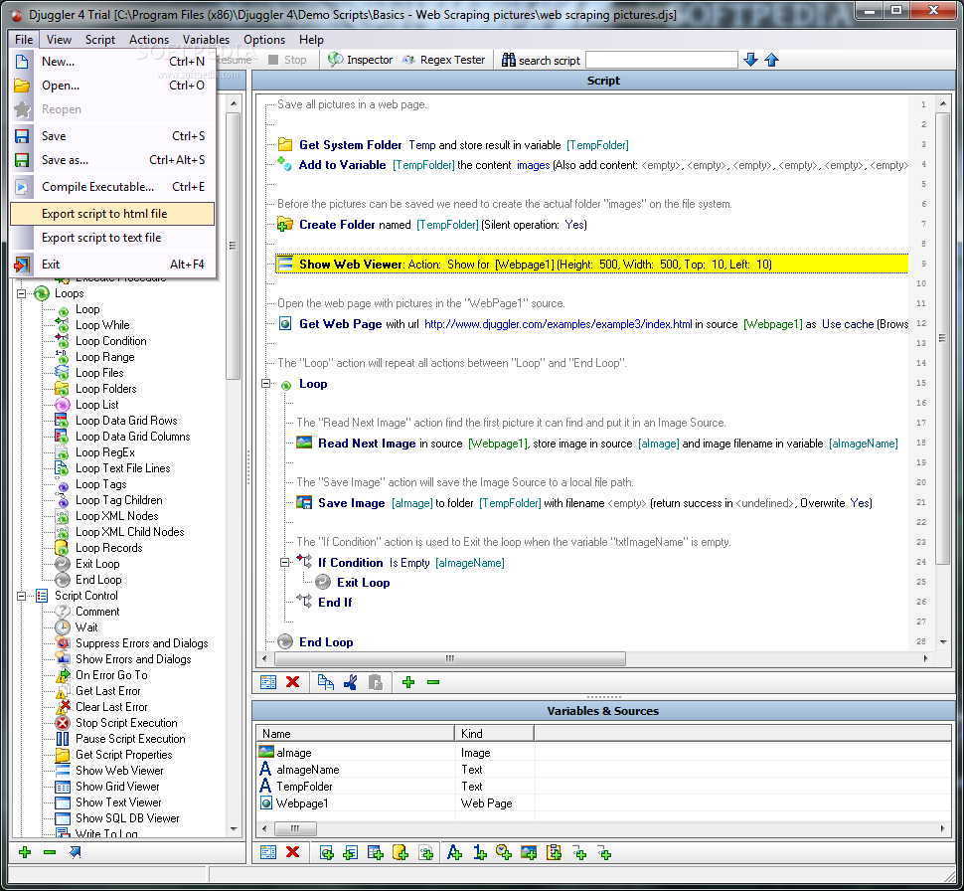Open the Help menu
This screenshot has width=964, height=891.
[311, 40]
